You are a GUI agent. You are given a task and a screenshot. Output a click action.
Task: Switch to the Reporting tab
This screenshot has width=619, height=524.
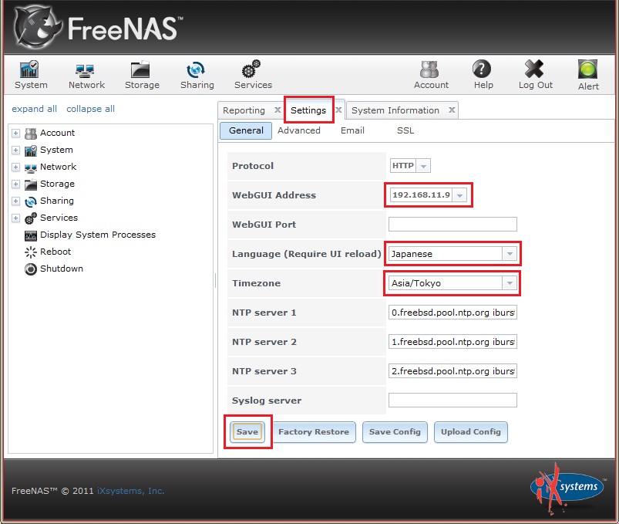click(244, 110)
